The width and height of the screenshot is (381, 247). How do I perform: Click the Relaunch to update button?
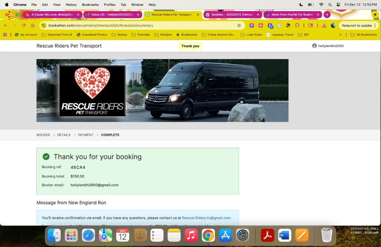coord(356,26)
